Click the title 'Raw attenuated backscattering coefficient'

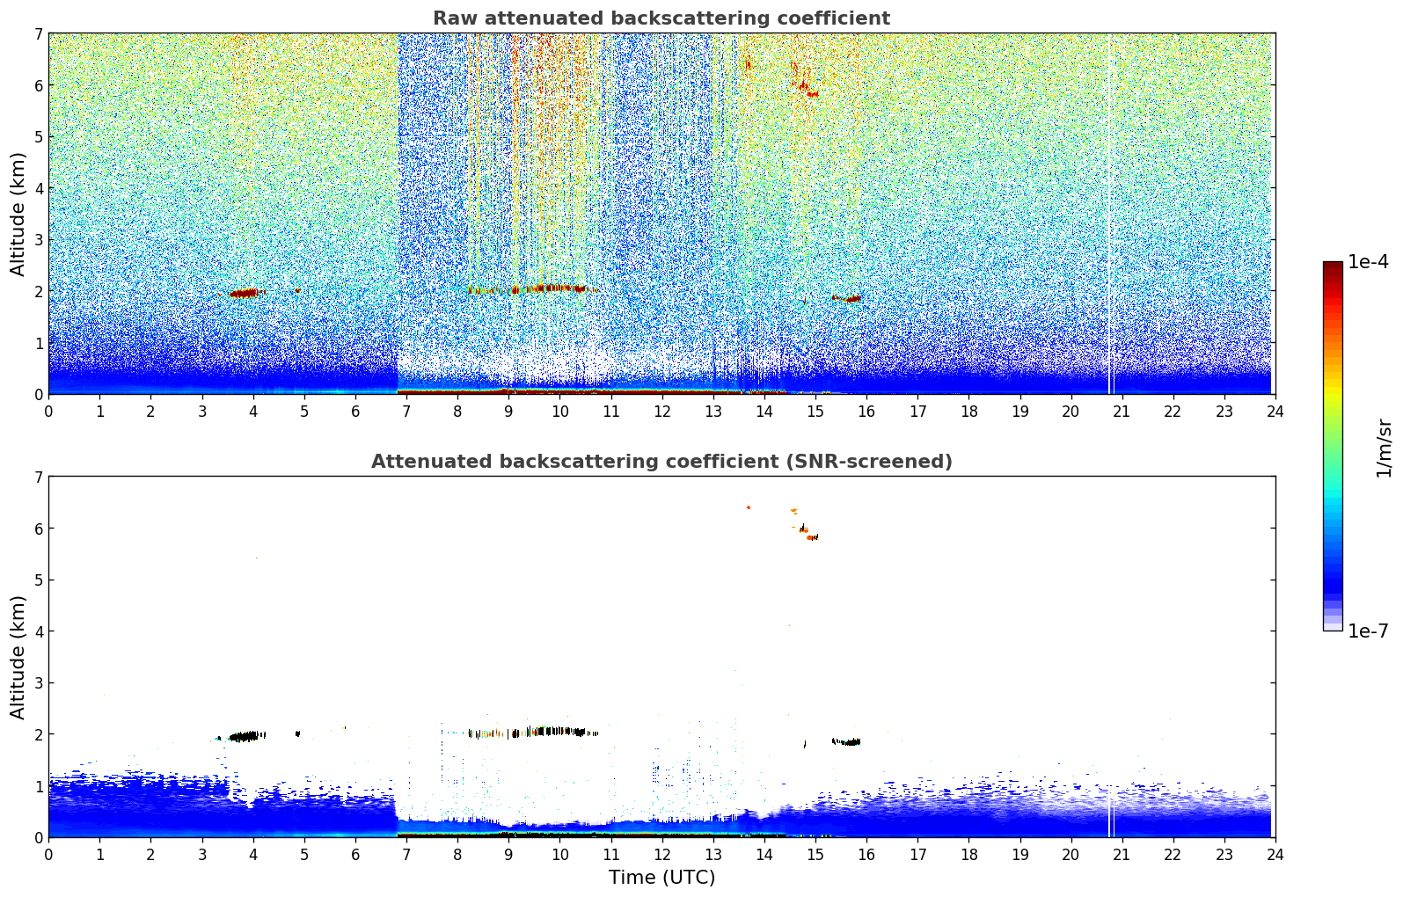[661, 18]
